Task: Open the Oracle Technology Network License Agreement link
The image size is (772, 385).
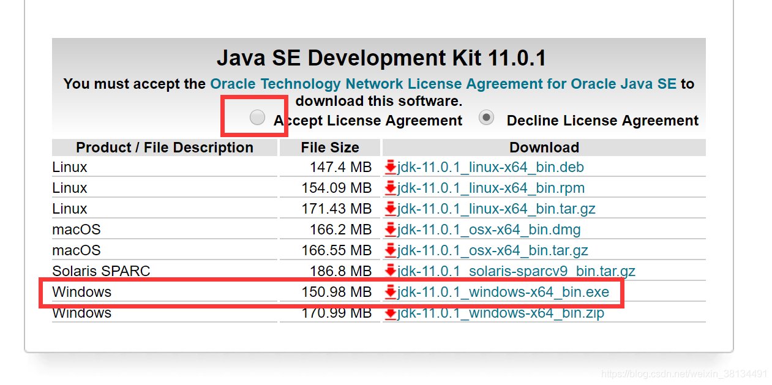Action: [x=443, y=84]
